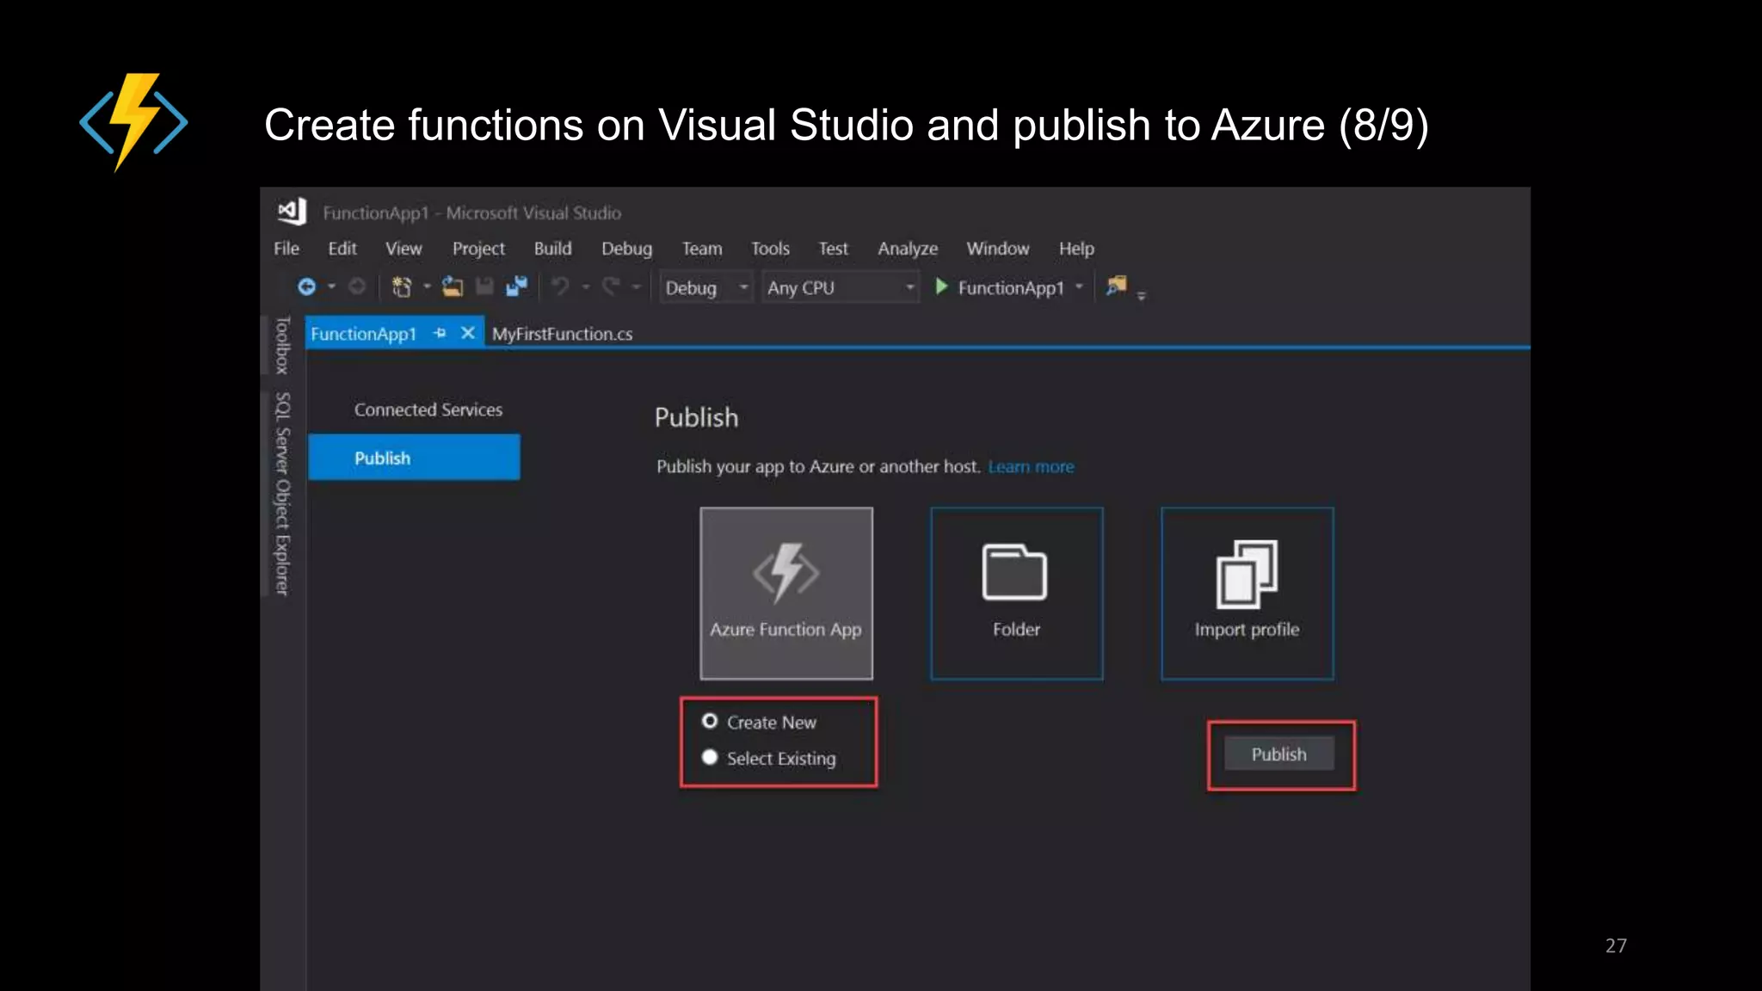Select the Folder publish target
The width and height of the screenshot is (1762, 991).
coord(1017,593)
